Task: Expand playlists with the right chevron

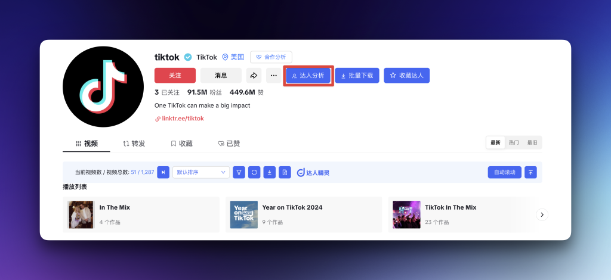Action: point(541,214)
